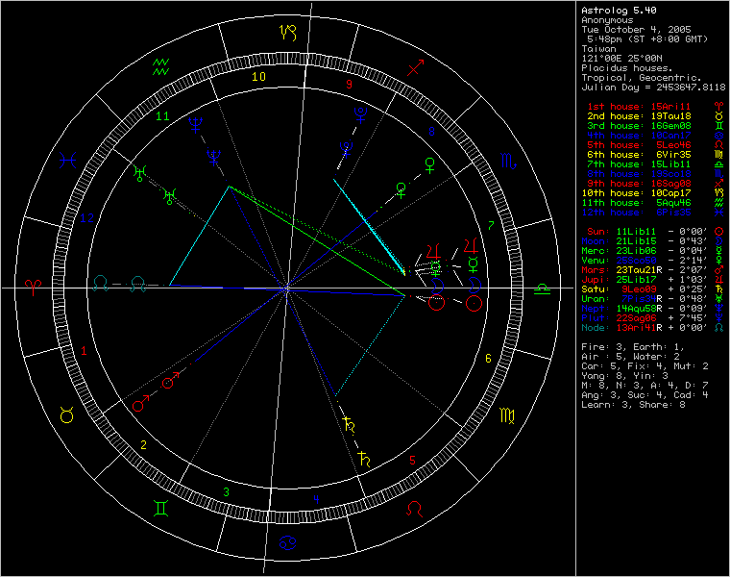Click the Uranus glyph beside the Uran row
Viewport: 730px width, 577px height.
point(718,299)
